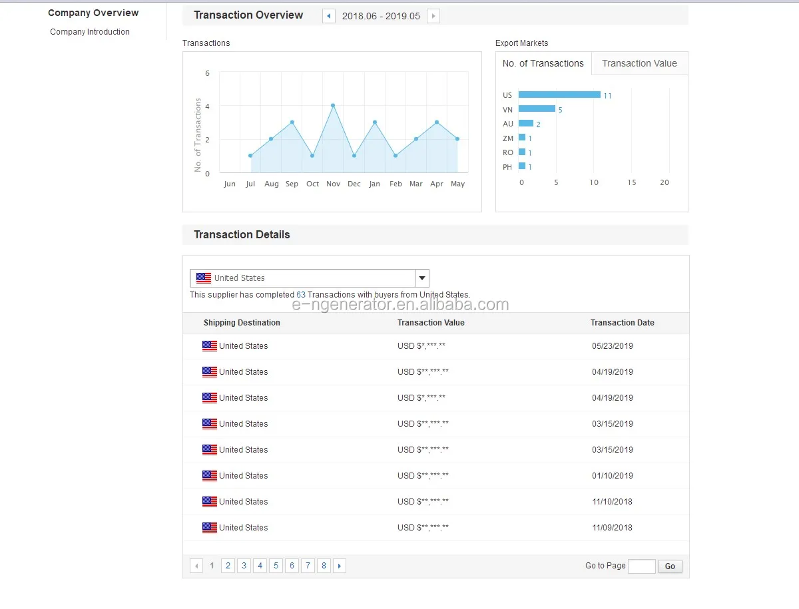This screenshot has width=799, height=609.
Task: Go to page 2
Action: click(228, 566)
